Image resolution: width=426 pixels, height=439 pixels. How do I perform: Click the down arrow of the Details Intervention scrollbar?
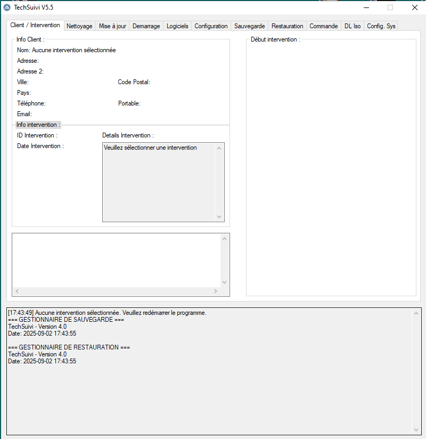pos(219,217)
